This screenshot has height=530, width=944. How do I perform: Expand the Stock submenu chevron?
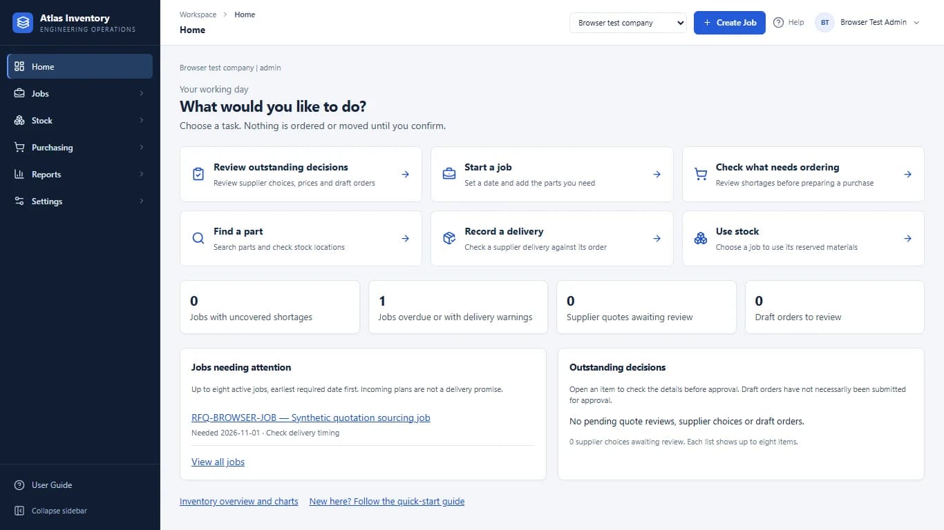click(142, 121)
